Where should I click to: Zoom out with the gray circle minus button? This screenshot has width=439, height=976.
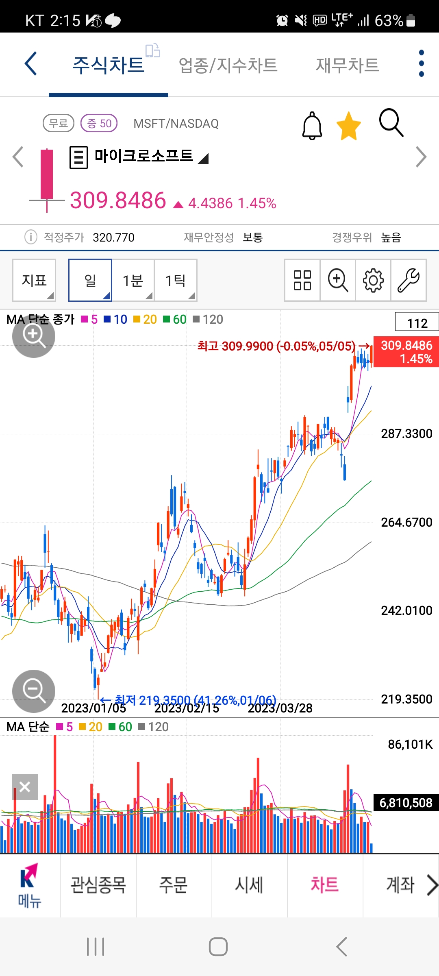pyautogui.click(x=34, y=691)
